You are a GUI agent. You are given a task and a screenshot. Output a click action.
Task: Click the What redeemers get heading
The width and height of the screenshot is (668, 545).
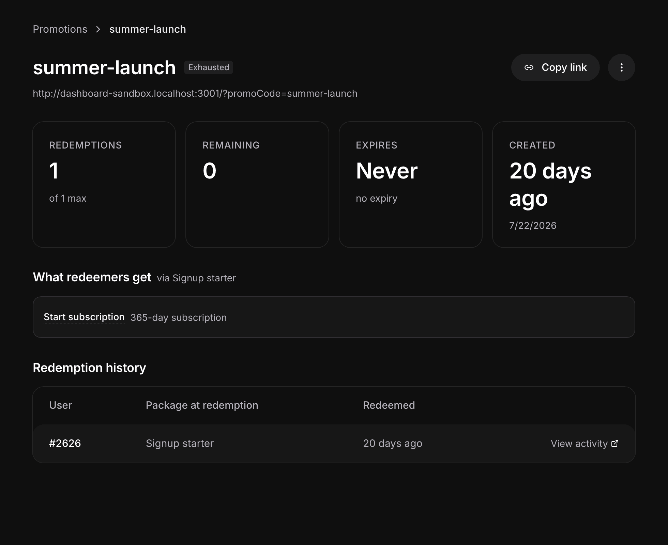click(x=92, y=277)
